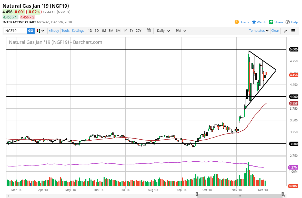Open the 9M period dropdown
The height and width of the screenshot is (198, 302).
click(x=181, y=31)
